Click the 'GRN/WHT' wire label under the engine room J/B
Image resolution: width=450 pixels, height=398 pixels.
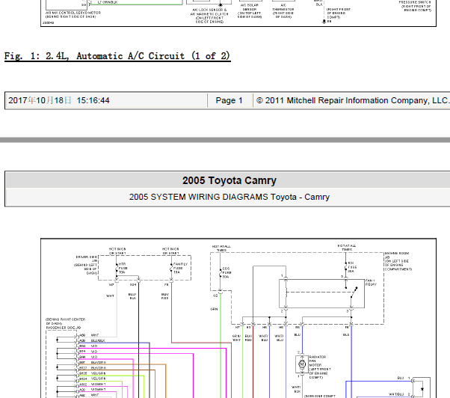(x=236, y=338)
